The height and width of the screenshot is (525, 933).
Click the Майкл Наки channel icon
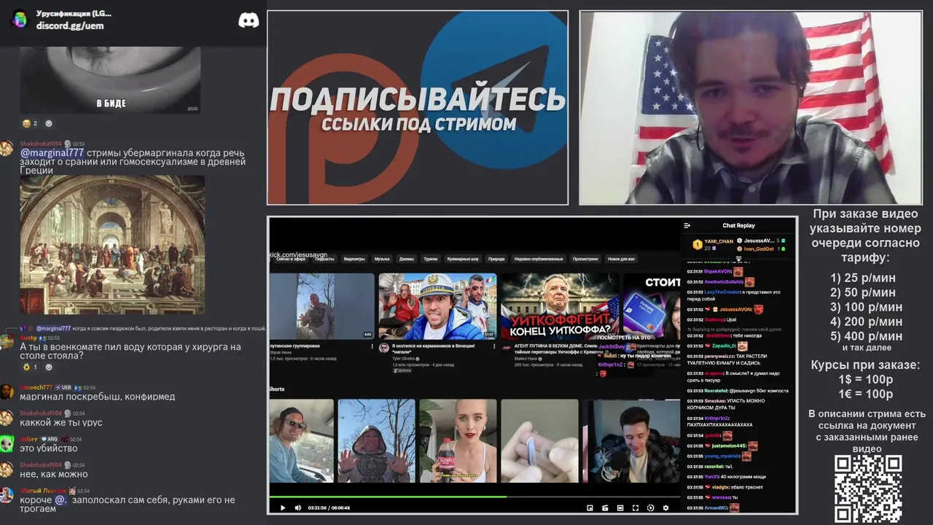(507, 348)
